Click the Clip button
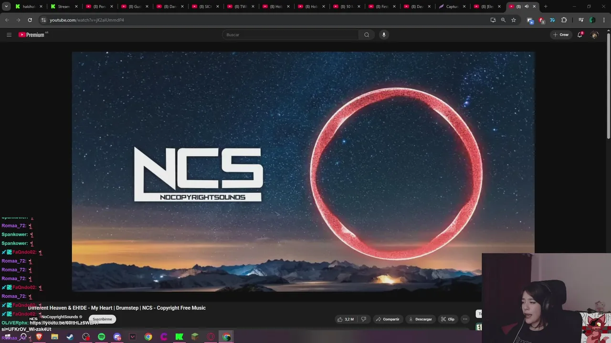This screenshot has width=611, height=343. pos(448,319)
